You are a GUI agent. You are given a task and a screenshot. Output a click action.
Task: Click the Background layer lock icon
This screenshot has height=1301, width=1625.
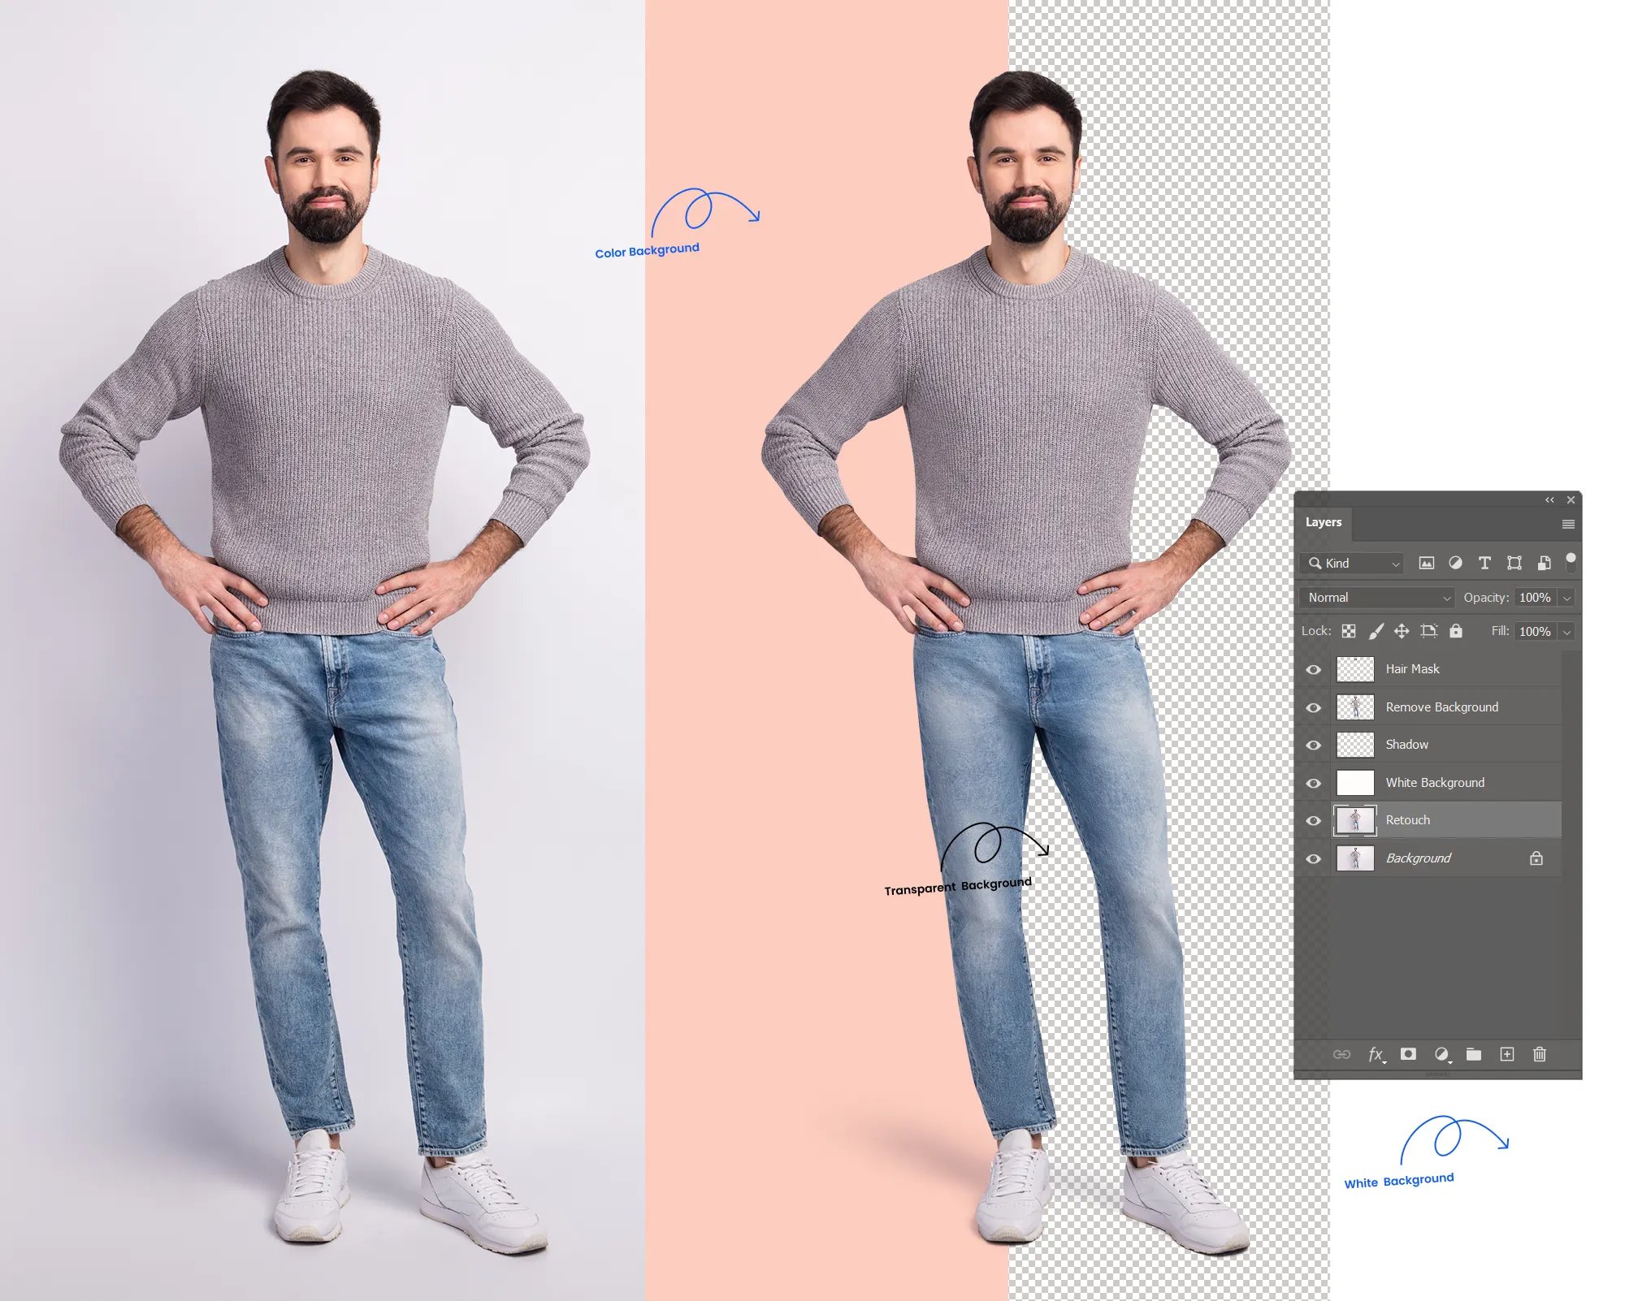1537,858
